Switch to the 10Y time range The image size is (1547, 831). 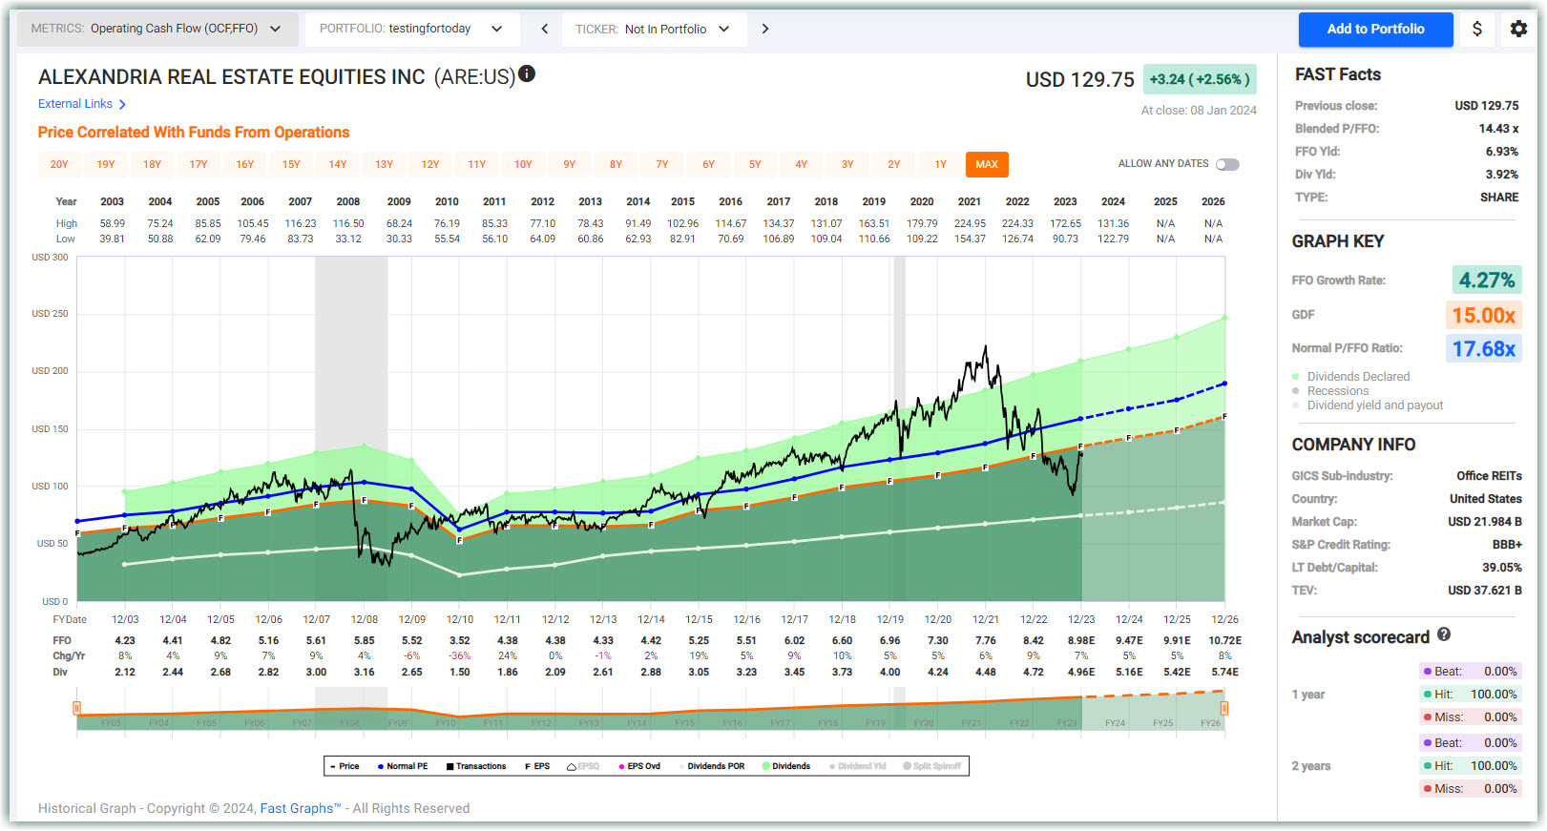coord(523,164)
